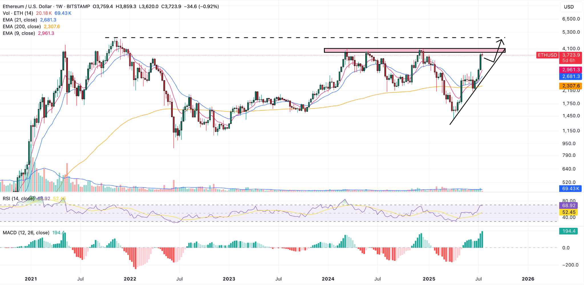Image resolution: width=584 pixels, height=285 pixels.
Task: Click the MACD 0.0 scale label
Action: tap(566, 248)
